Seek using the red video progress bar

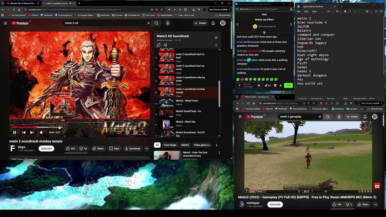[x=79, y=127]
